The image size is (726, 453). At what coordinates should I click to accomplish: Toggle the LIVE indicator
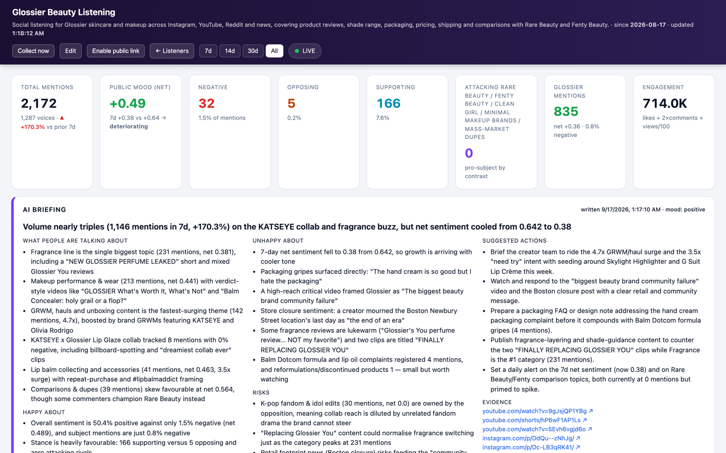305,51
